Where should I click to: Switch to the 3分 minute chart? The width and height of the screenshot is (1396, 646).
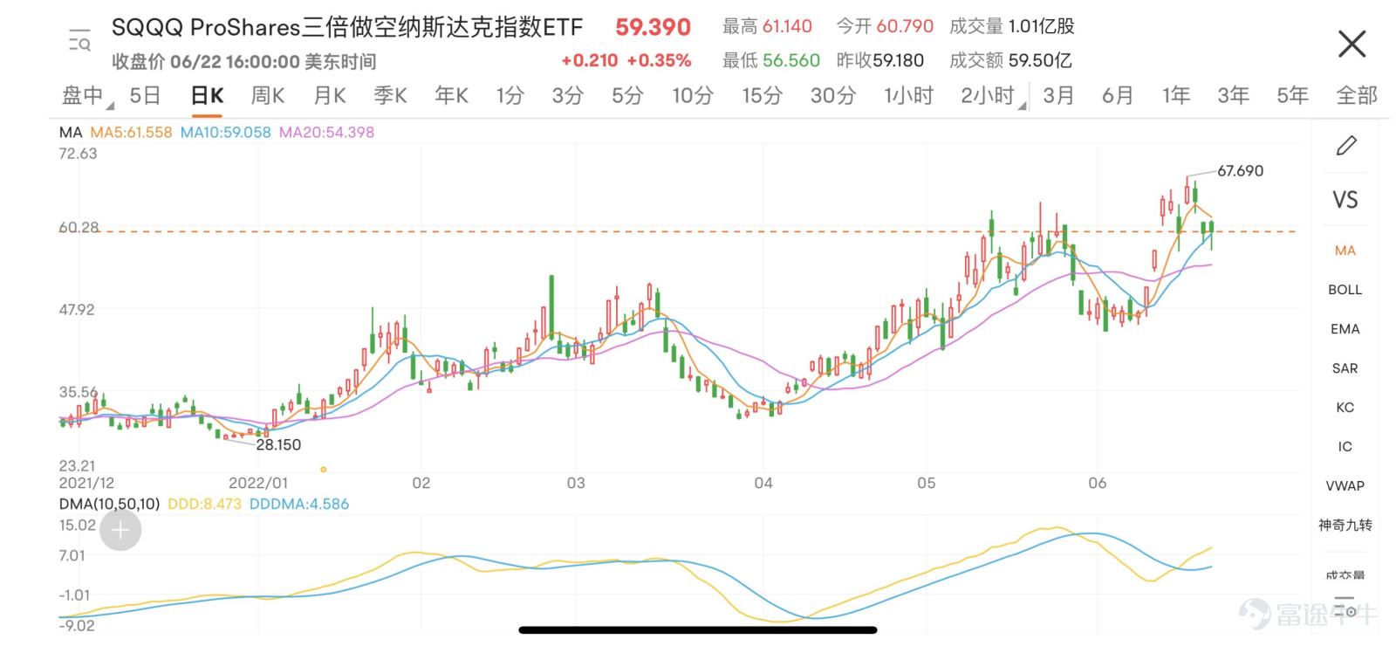pyautogui.click(x=567, y=95)
